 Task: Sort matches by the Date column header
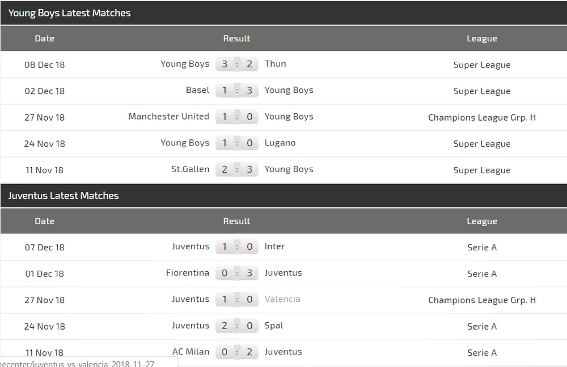pos(44,39)
